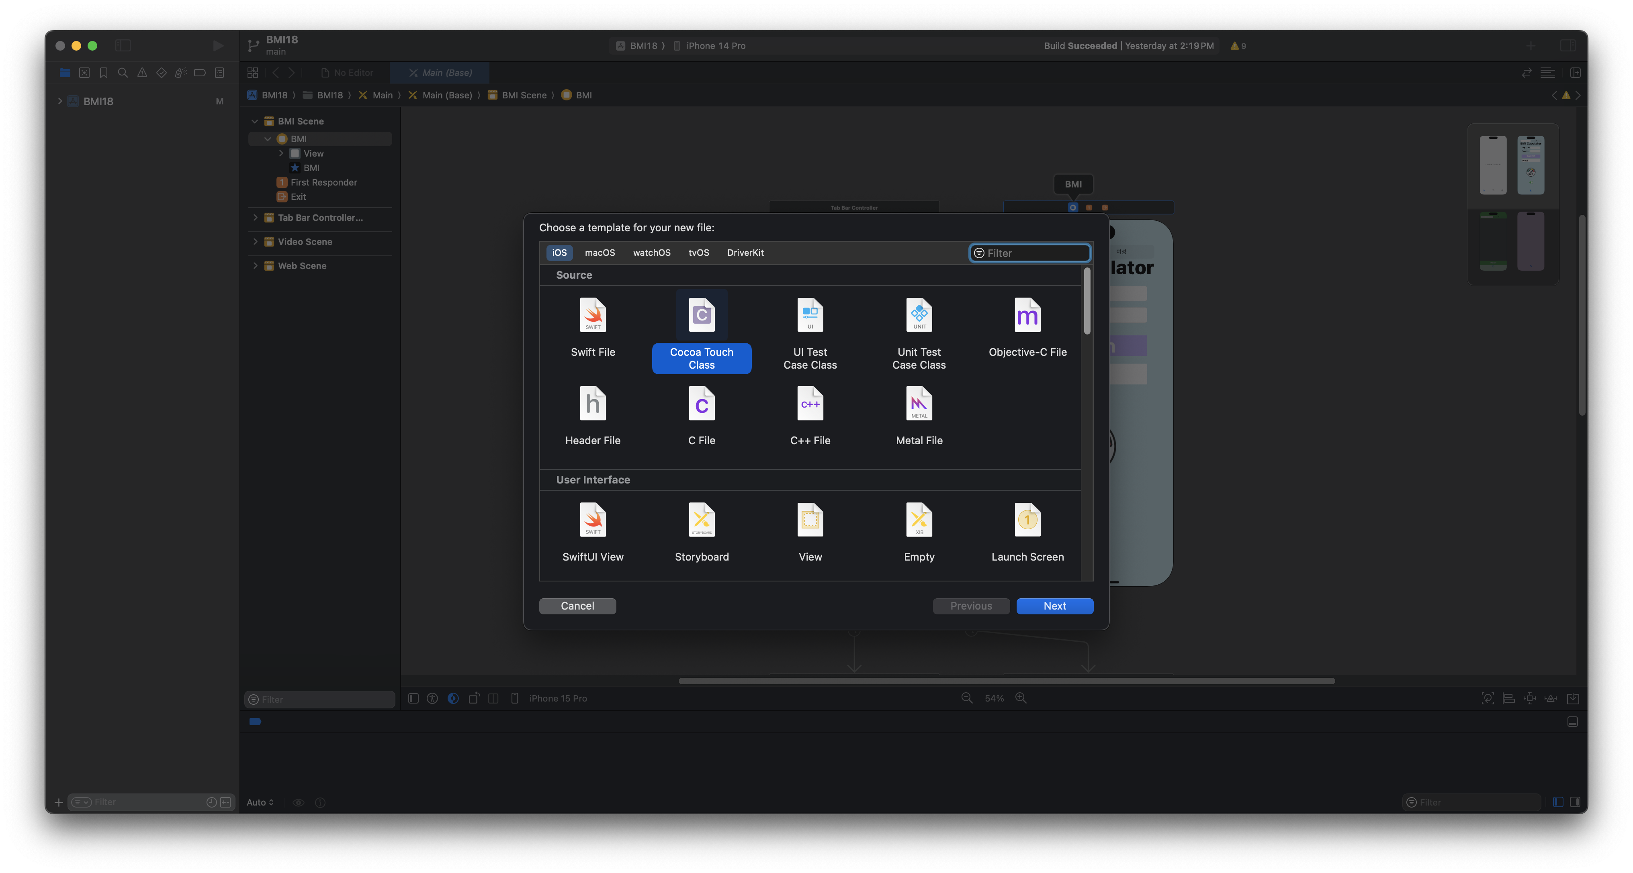
Task: Click the Cancel button
Action: pyautogui.click(x=577, y=606)
